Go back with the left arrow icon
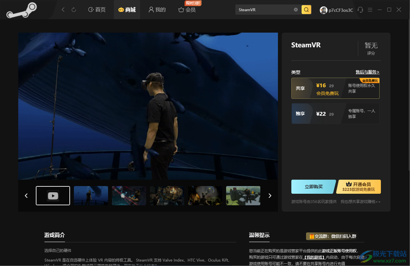 tap(63, 10)
